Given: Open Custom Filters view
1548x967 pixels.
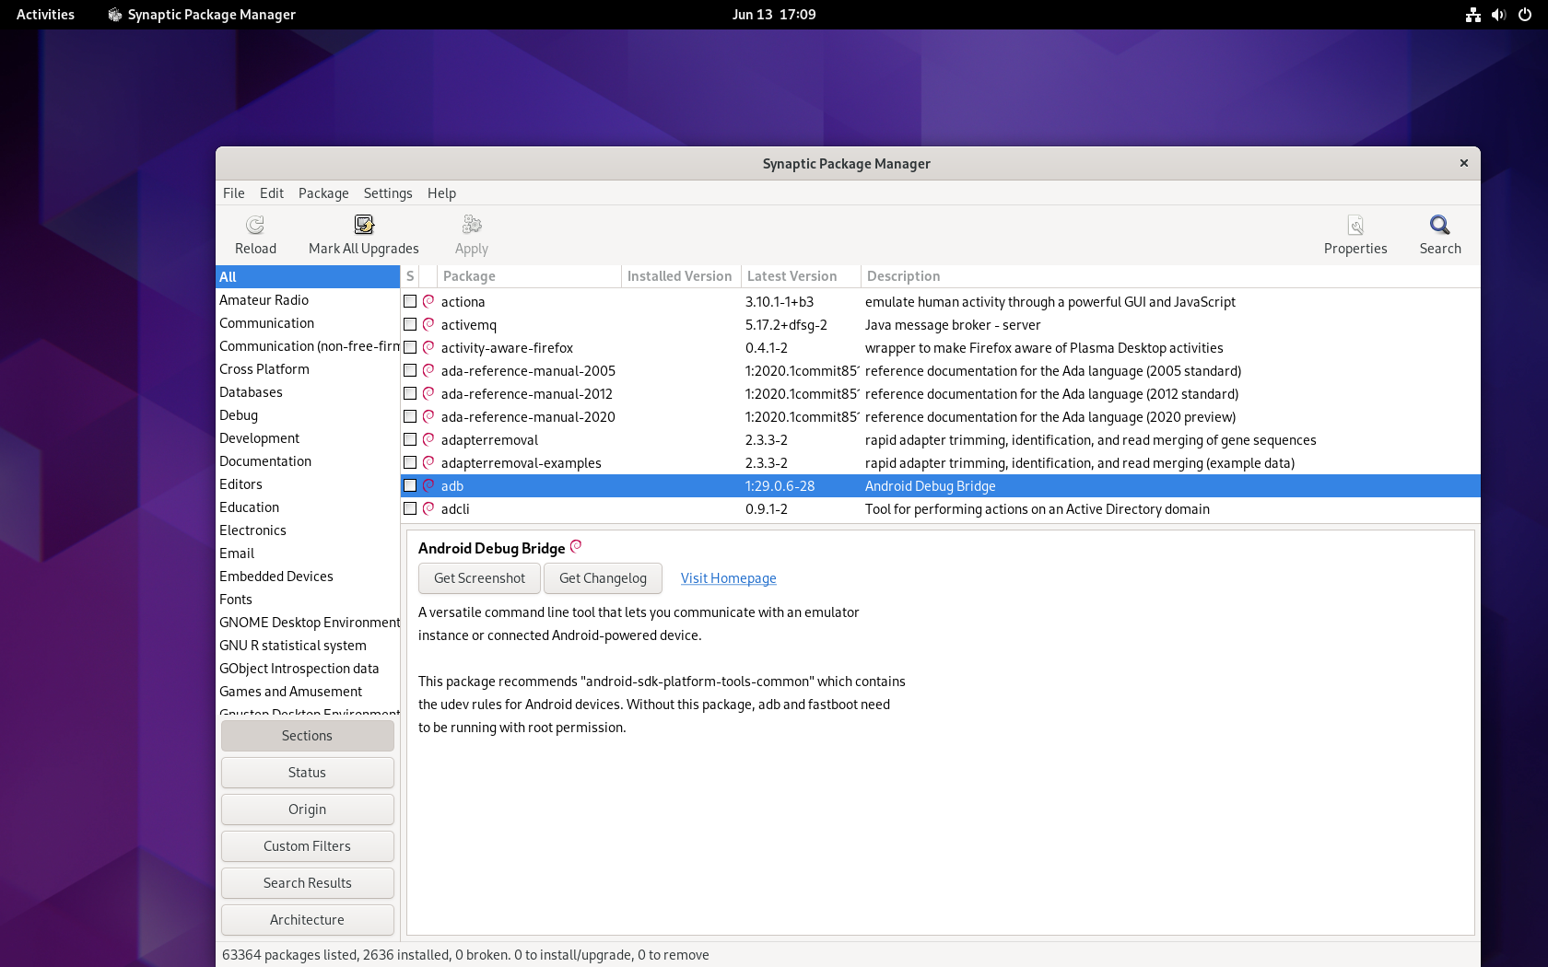Looking at the screenshot, I should point(307,846).
